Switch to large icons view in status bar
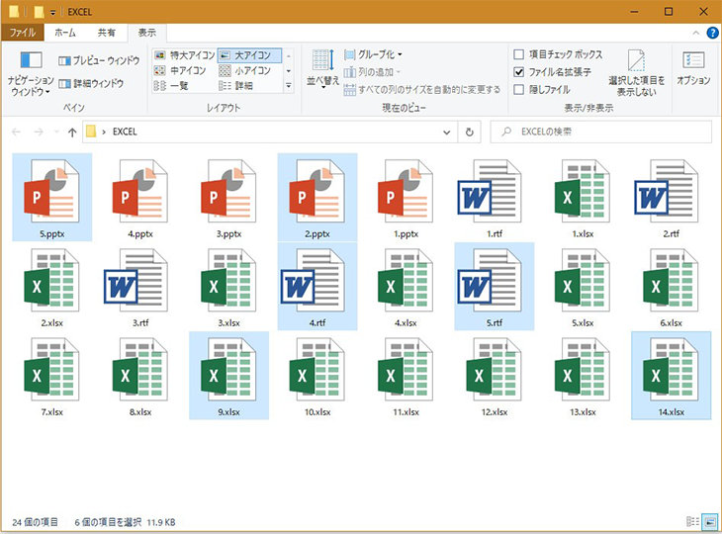 (x=709, y=521)
